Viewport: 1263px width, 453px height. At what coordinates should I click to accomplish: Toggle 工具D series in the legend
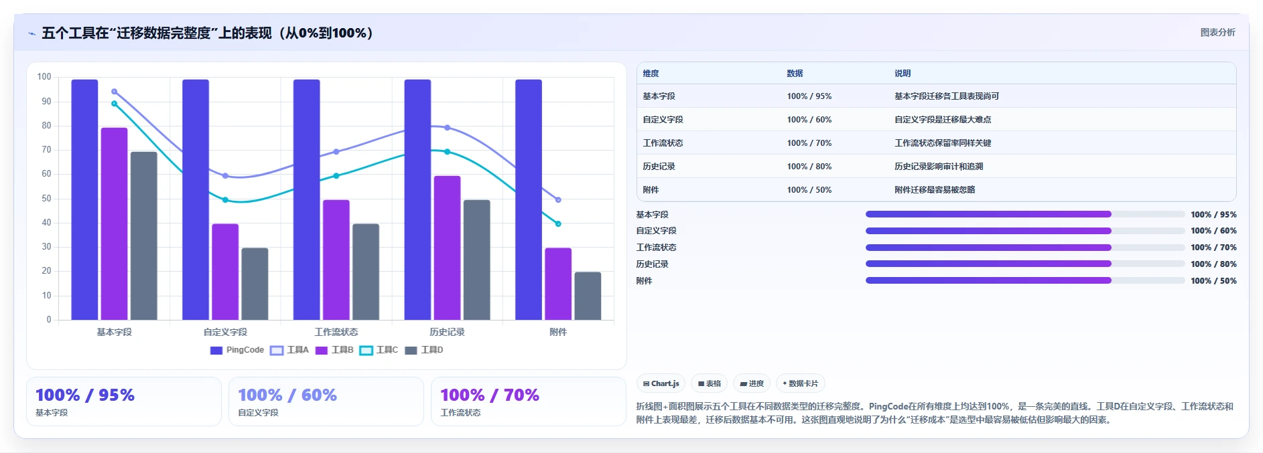click(424, 350)
